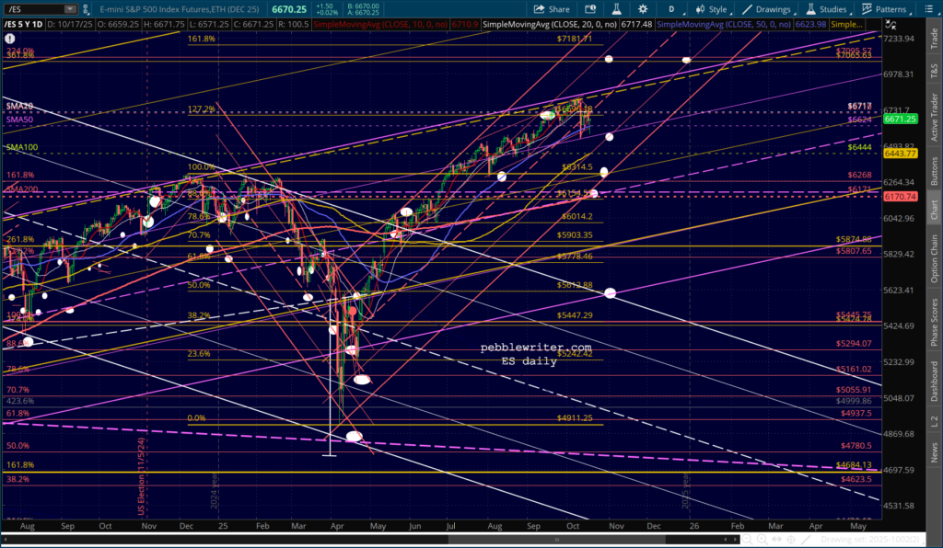Open the flask (thinkScript lab) icon
Screen dimensions: 943x548
coord(616,9)
